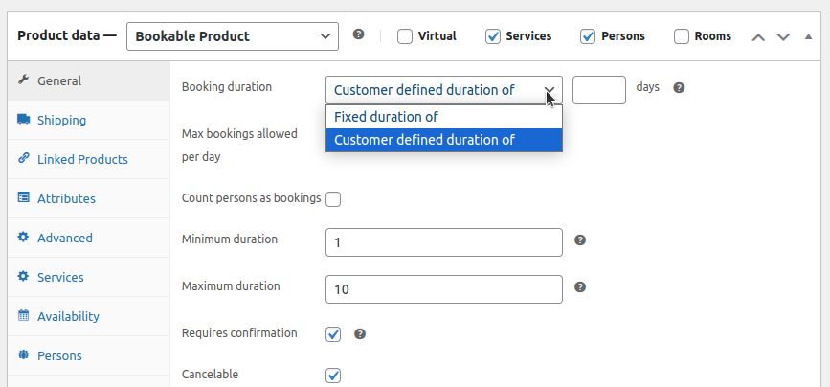Click the help icon beside product type dropdown

tap(358, 34)
